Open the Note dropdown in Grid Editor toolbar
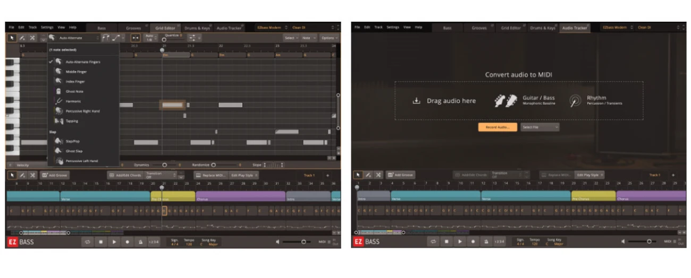 tap(308, 38)
